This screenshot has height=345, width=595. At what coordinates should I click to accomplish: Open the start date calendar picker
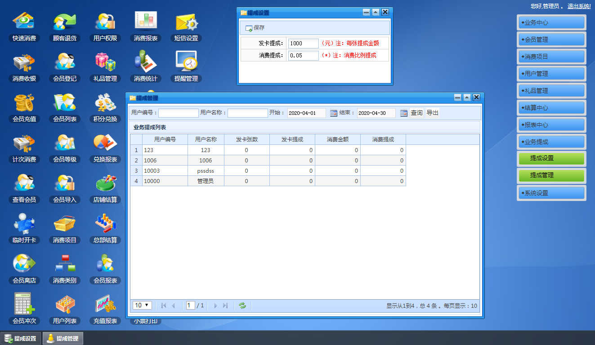333,113
